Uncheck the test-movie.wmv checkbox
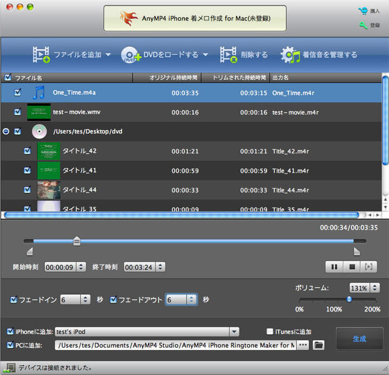The image size is (389, 375). coord(18,112)
